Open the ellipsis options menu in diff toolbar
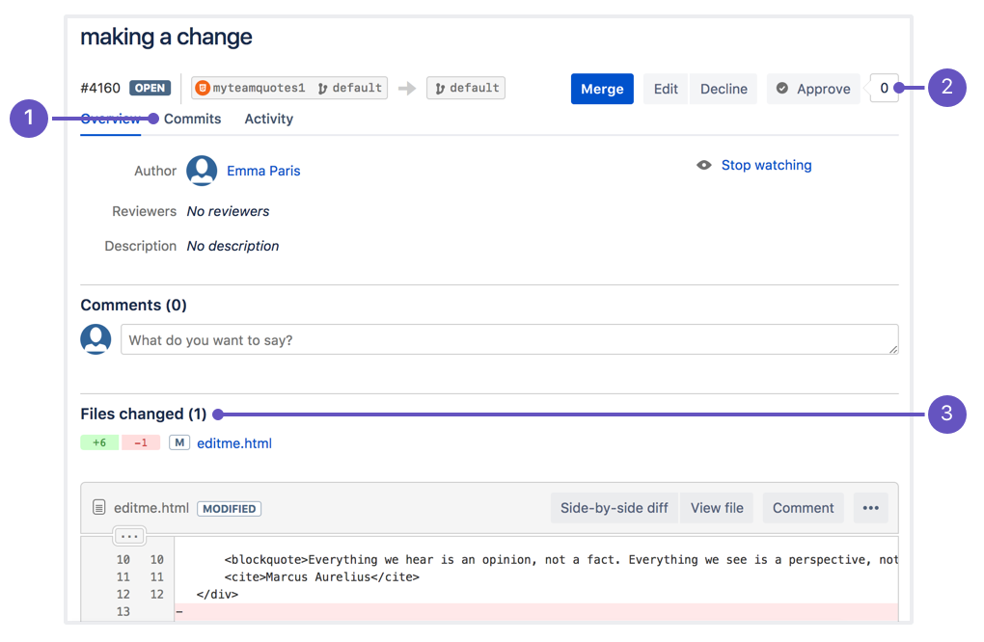The height and width of the screenshot is (642, 984). (x=870, y=507)
